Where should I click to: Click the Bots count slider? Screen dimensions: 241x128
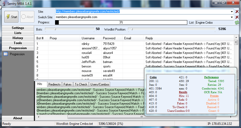coord(55,29)
